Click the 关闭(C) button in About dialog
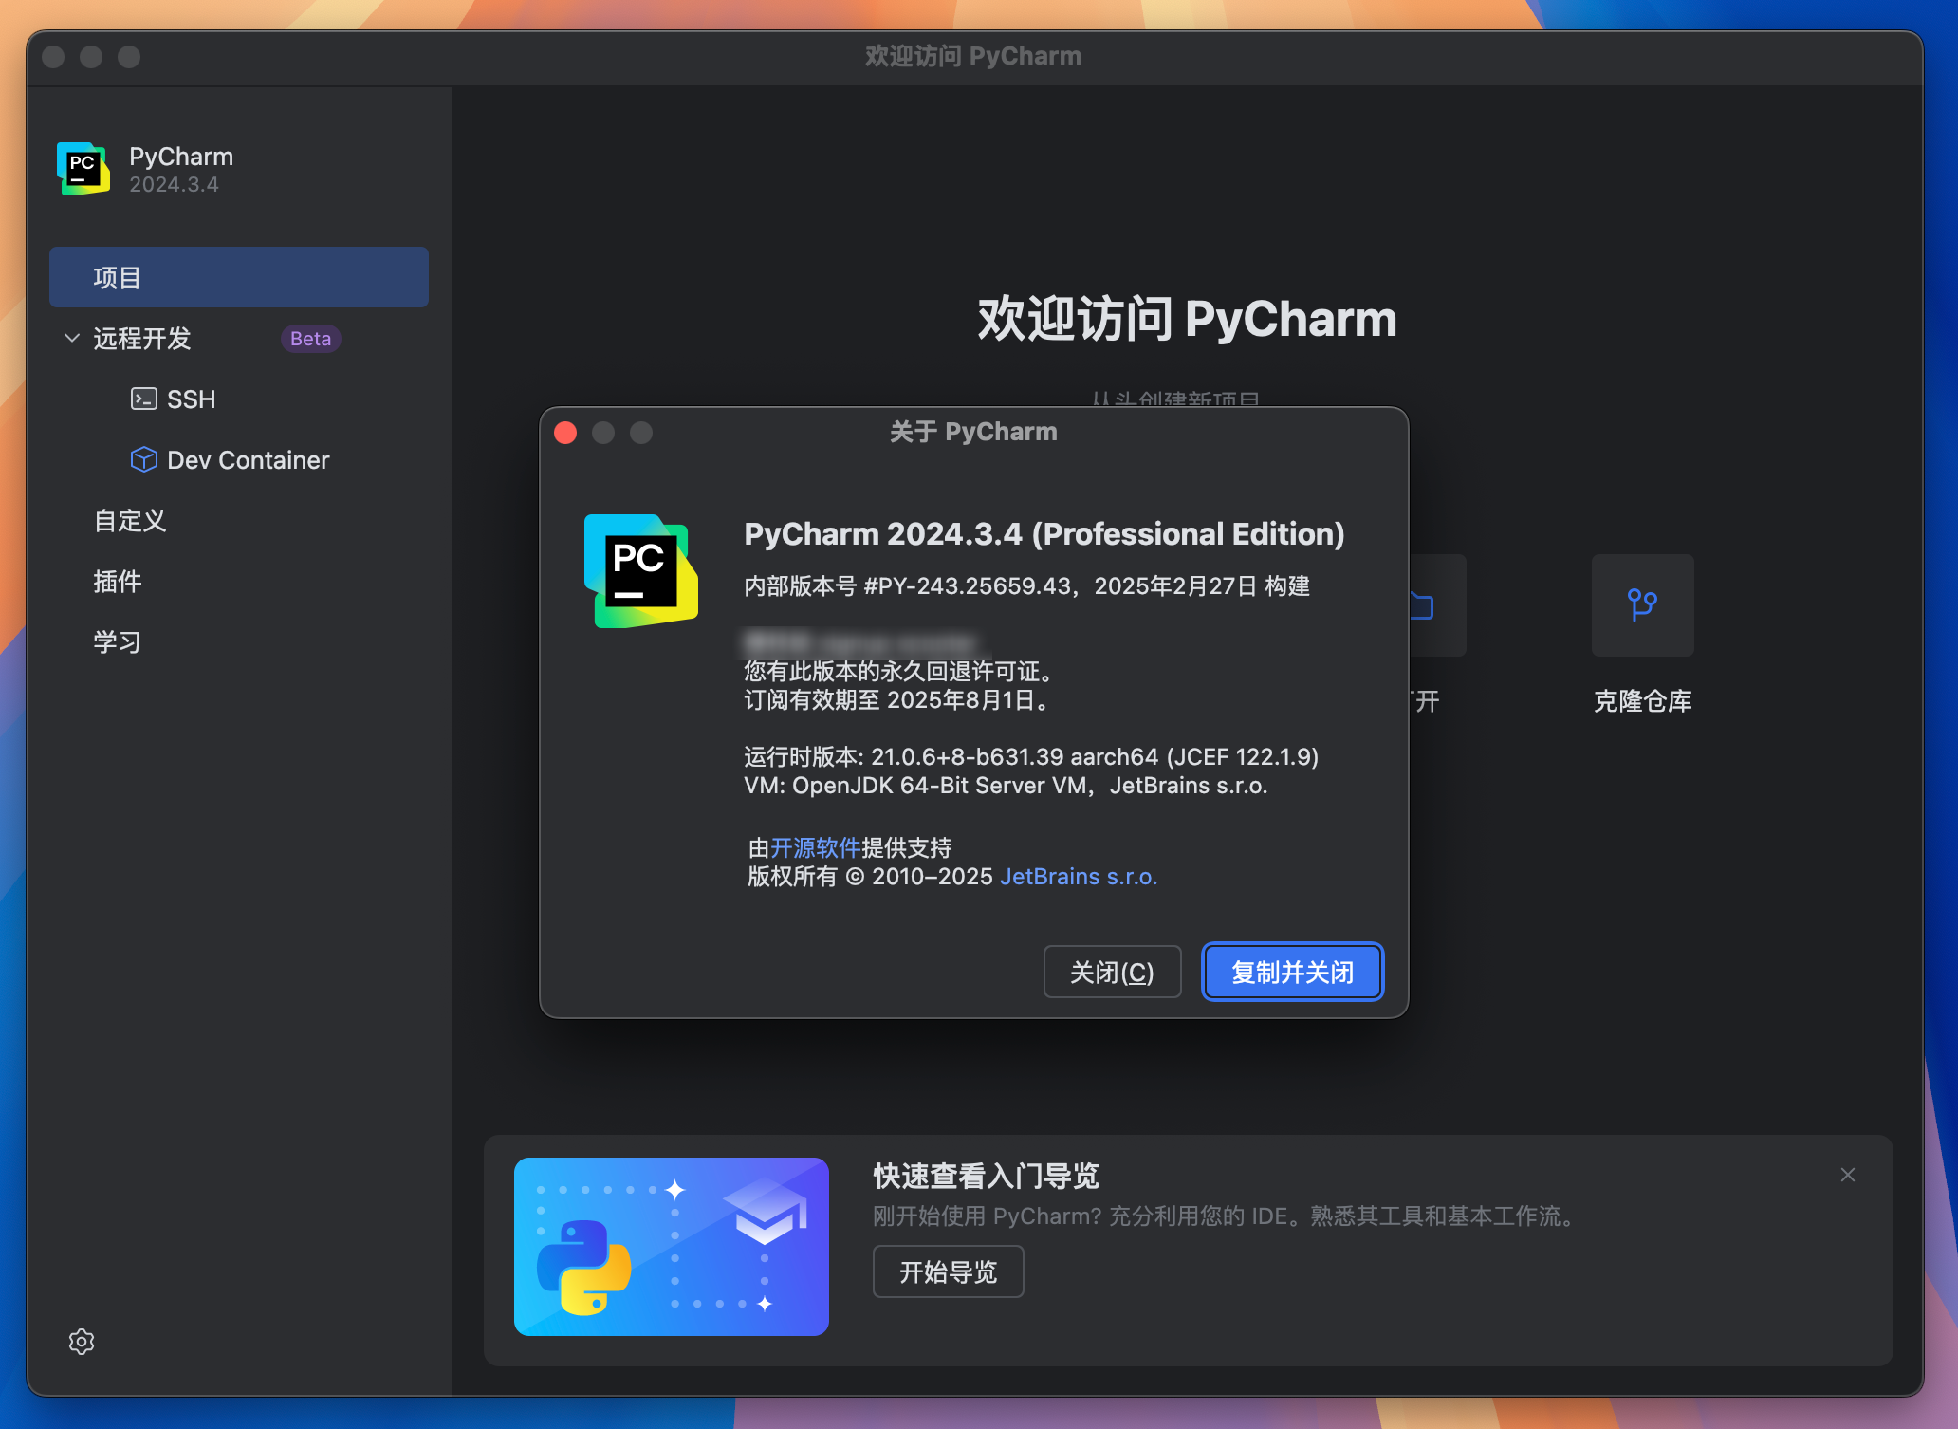This screenshot has width=1958, height=1429. [1112, 972]
